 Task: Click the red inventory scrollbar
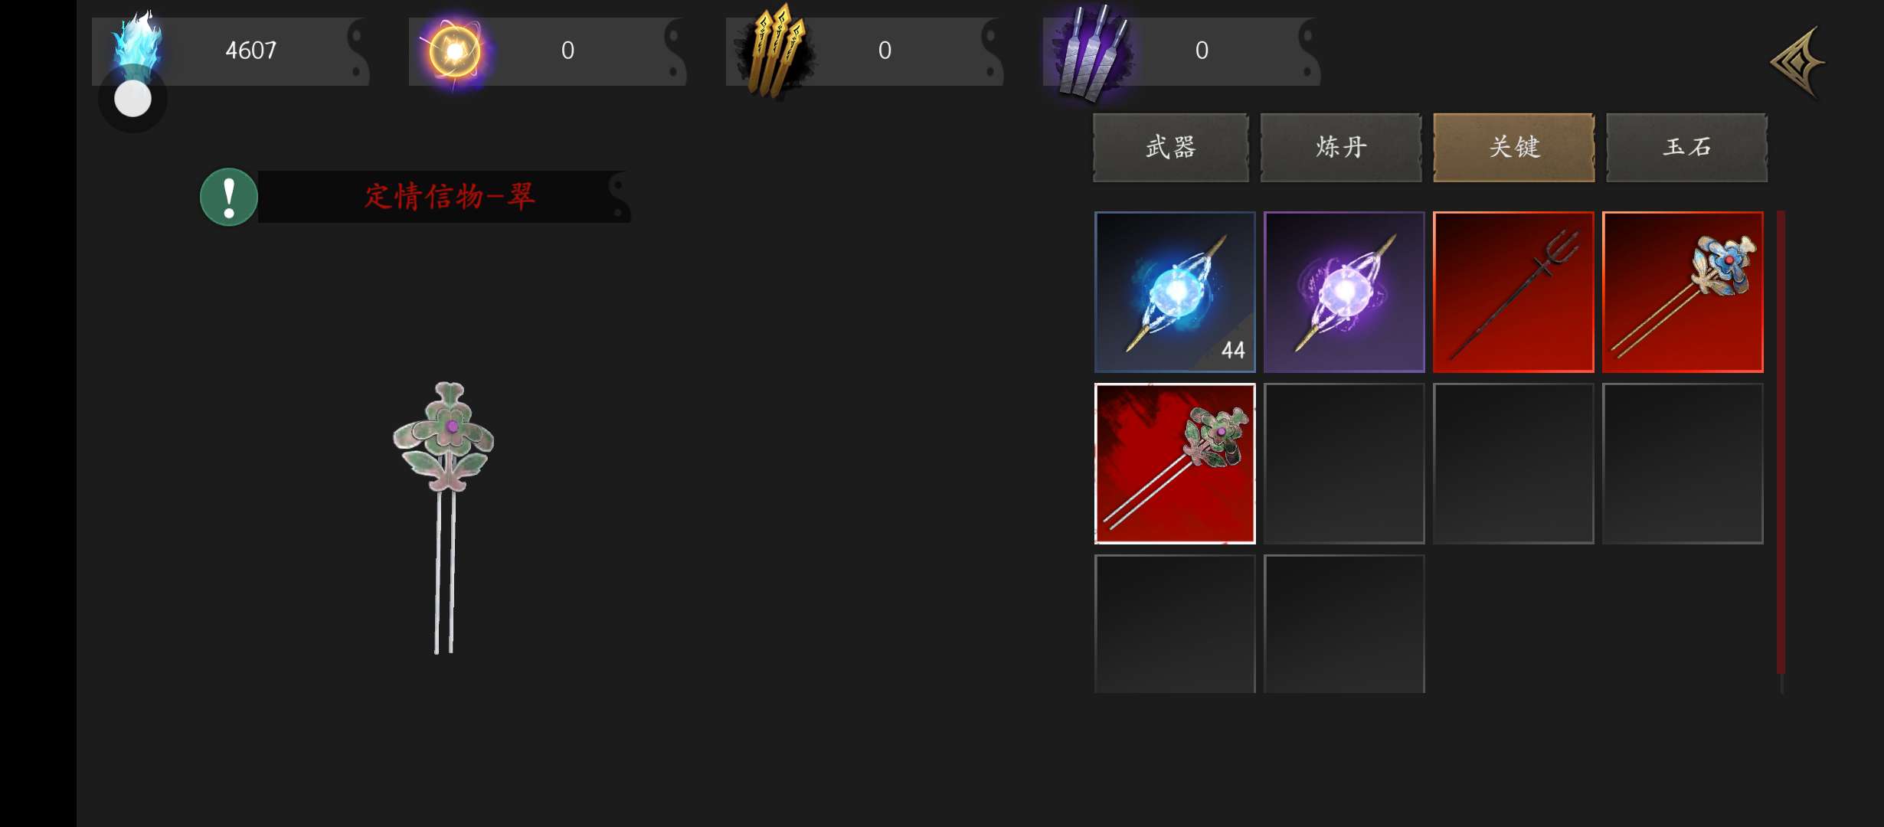tap(1781, 443)
